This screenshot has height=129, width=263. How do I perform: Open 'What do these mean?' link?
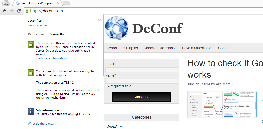click(x=42, y=124)
